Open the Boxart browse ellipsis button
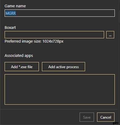The width and height of the screenshot is (120, 125). (110, 35)
